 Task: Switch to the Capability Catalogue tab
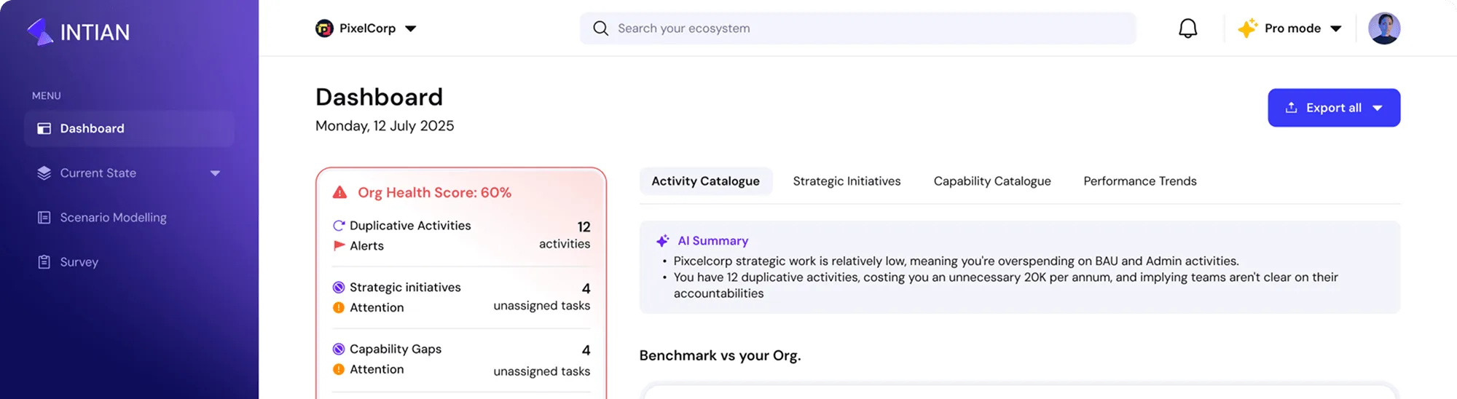[x=991, y=181]
